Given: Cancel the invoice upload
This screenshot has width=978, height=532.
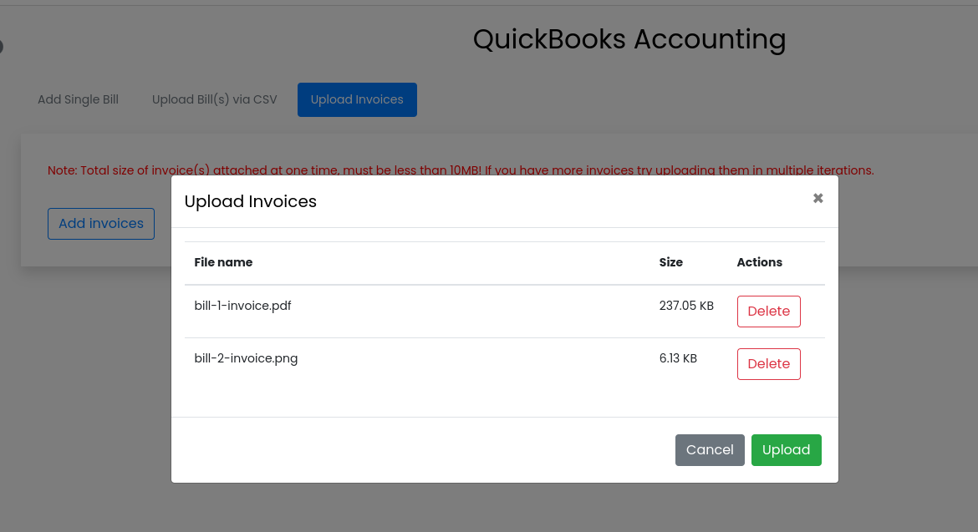Looking at the screenshot, I should (710, 449).
